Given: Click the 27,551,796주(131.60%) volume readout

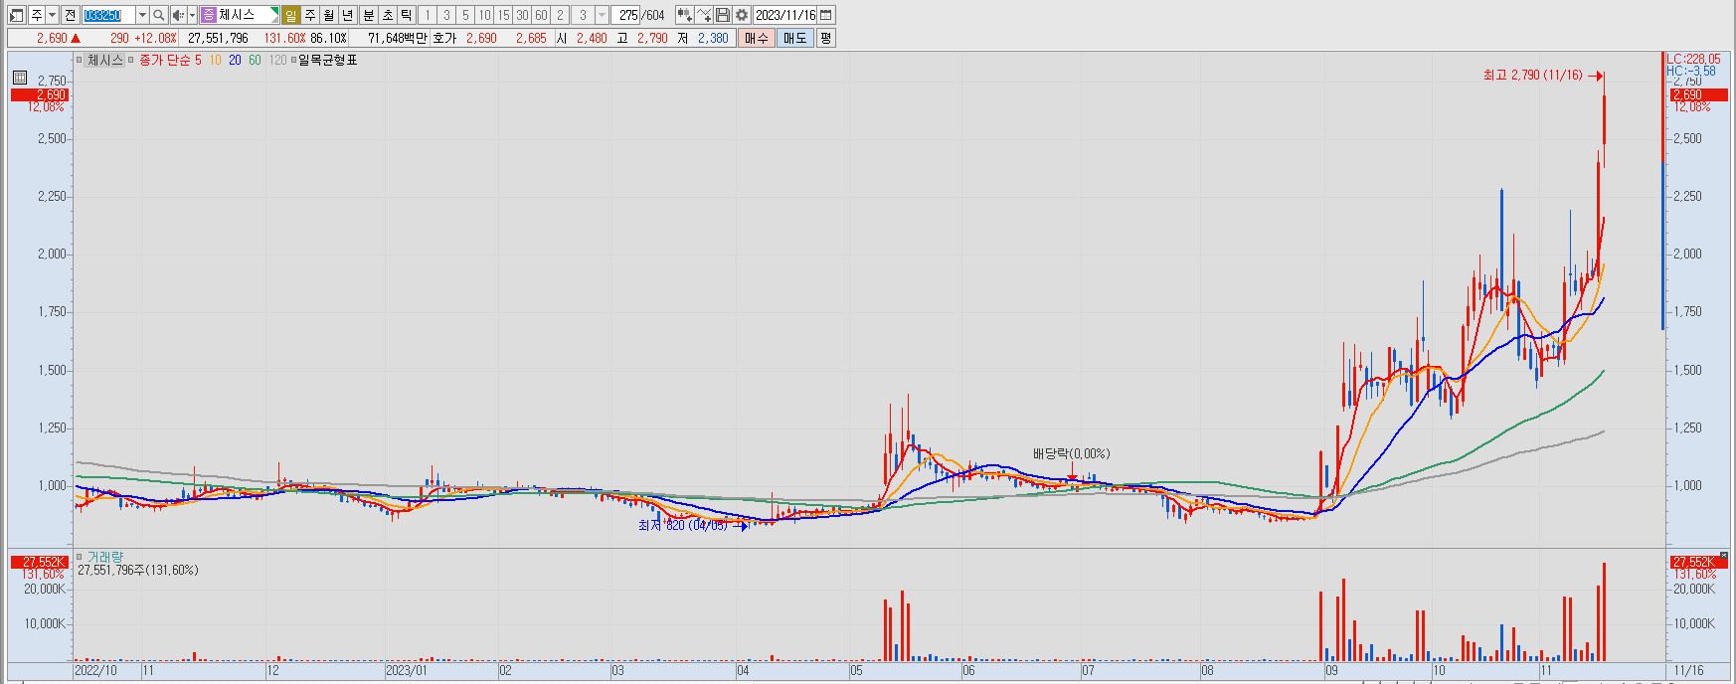Looking at the screenshot, I should point(138,571).
